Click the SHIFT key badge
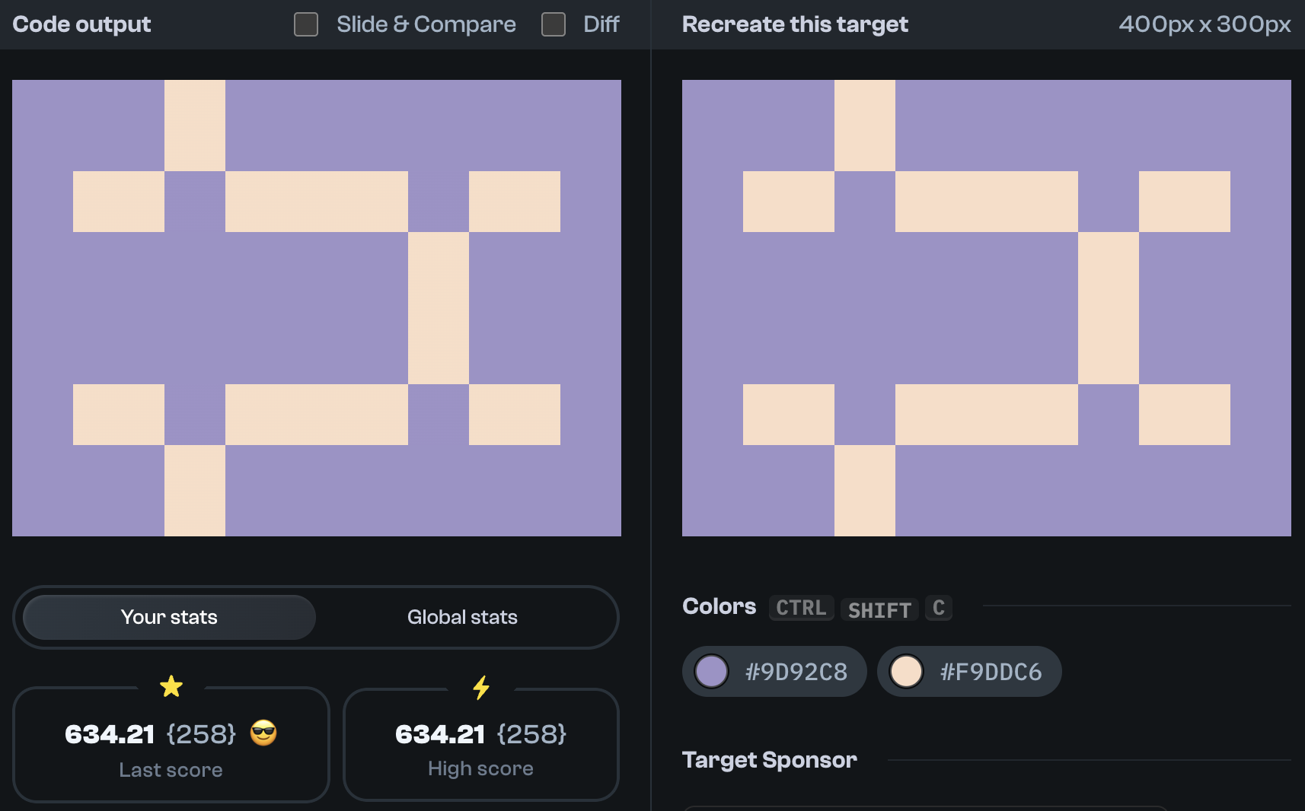This screenshot has width=1305, height=811. 879,609
